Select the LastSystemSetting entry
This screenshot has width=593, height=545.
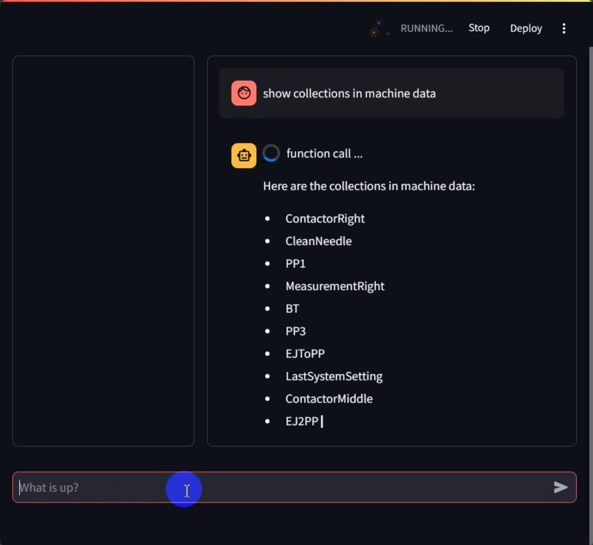[x=334, y=376]
